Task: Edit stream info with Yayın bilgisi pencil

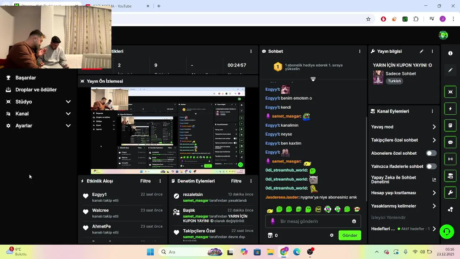Action: (422, 51)
